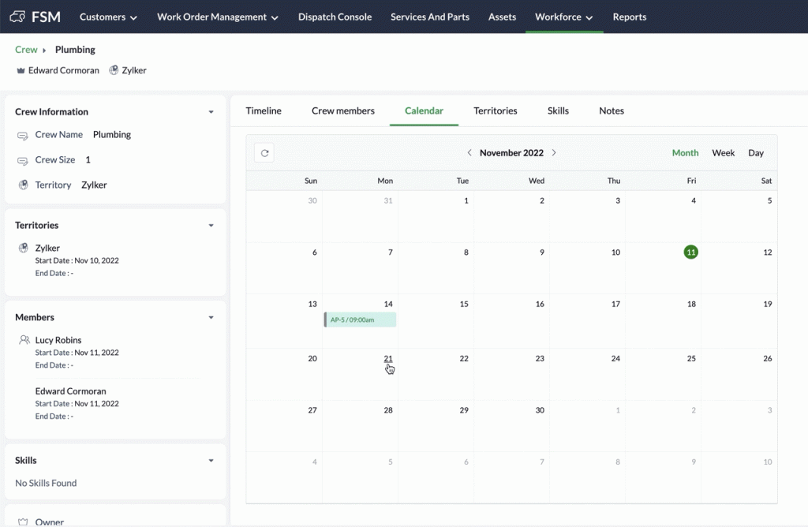Viewport: 808px width, 527px height.
Task: Click the Crew breadcrumb link
Action: [x=26, y=50]
